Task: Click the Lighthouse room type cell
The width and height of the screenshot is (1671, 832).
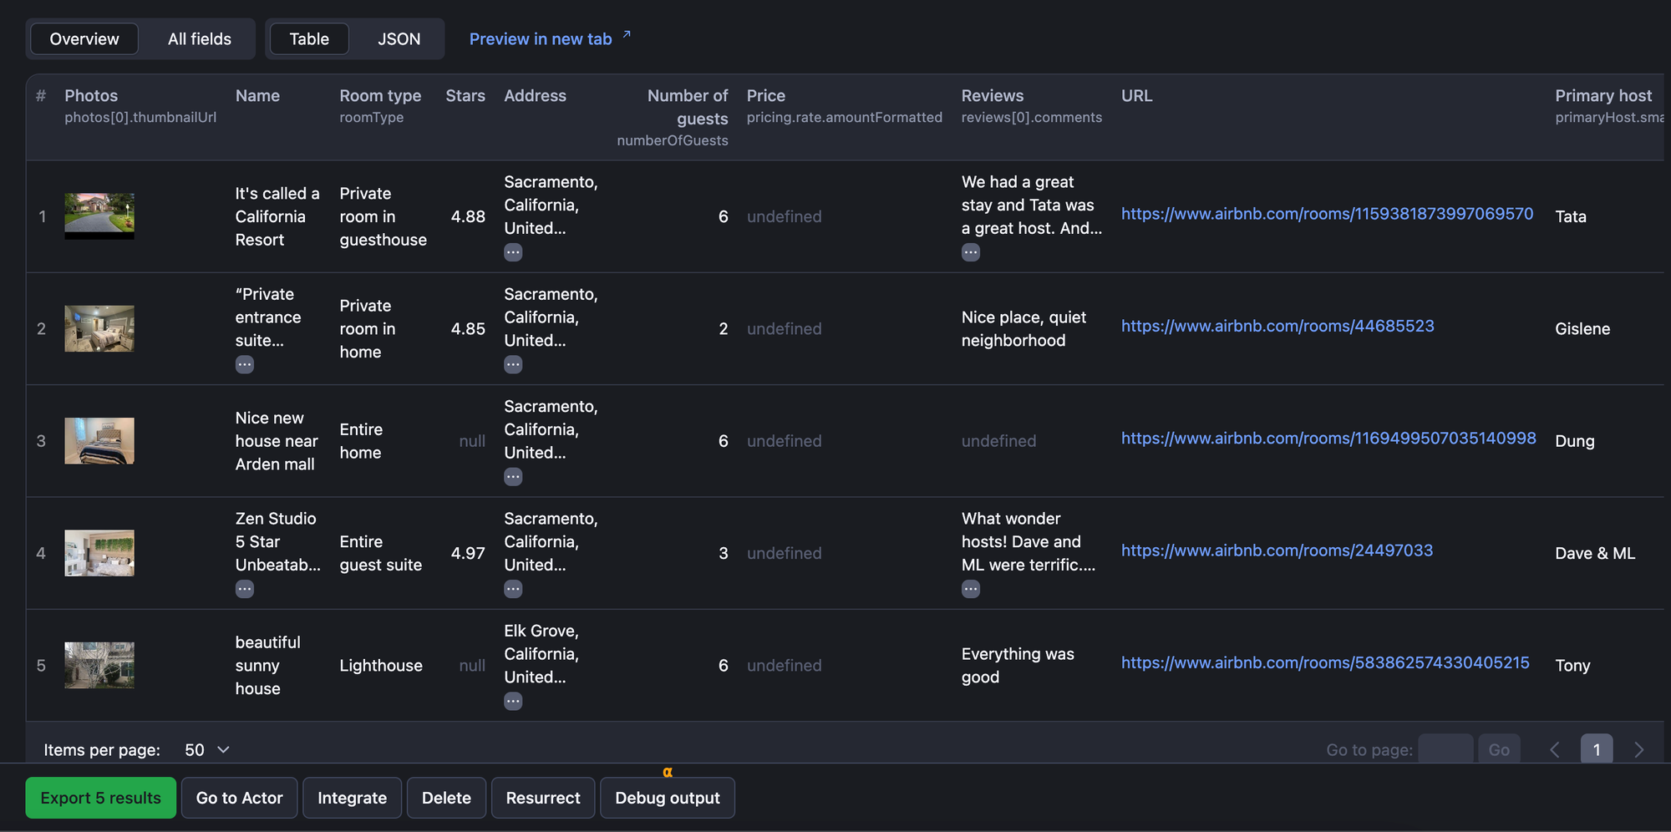Action: point(381,666)
